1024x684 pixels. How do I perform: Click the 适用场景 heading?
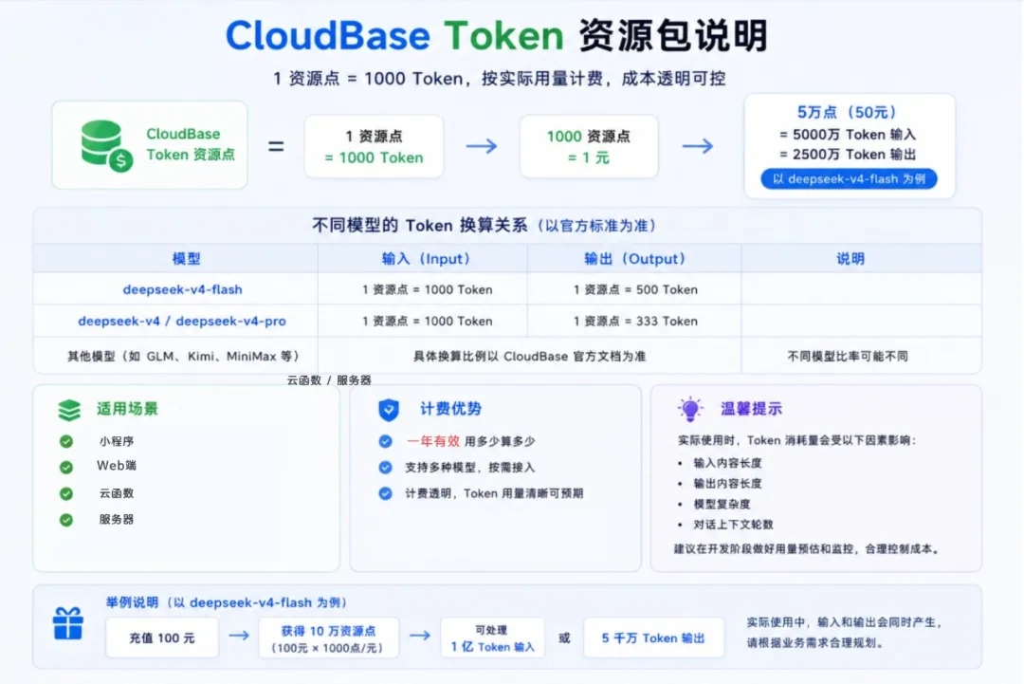[127, 409]
